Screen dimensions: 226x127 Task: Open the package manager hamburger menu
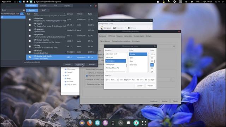point(91,6)
